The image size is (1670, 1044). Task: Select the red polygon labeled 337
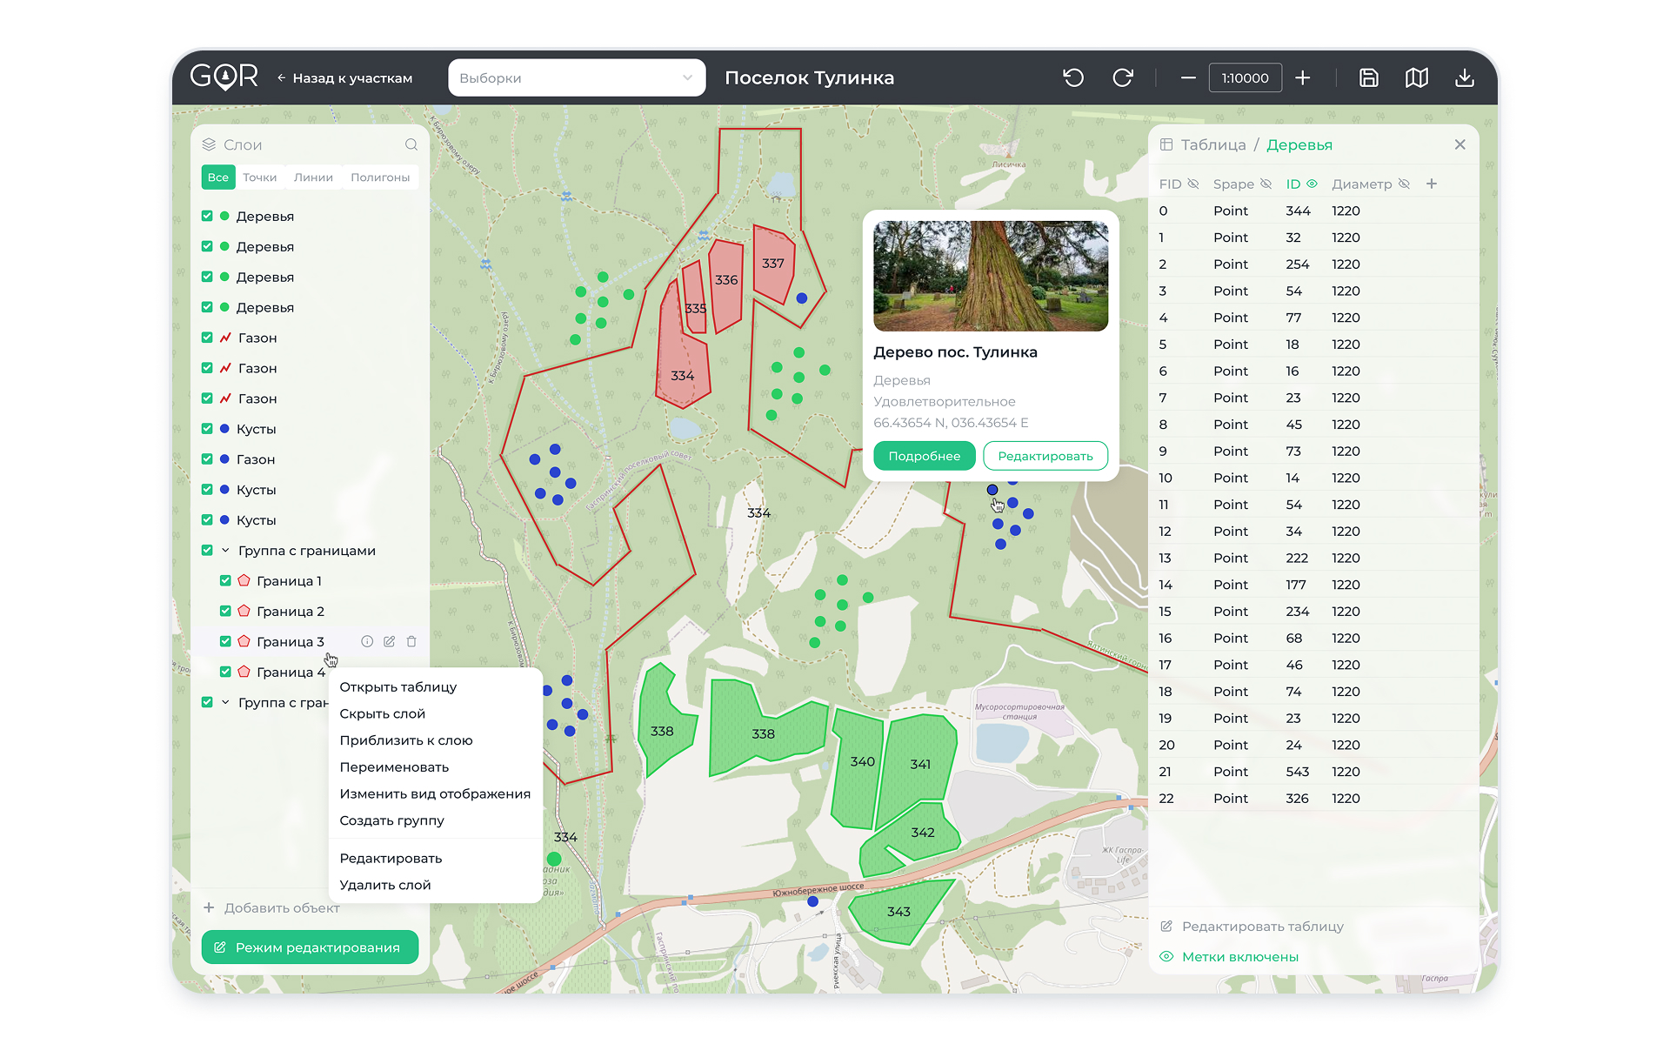pyautogui.click(x=773, y=264)
